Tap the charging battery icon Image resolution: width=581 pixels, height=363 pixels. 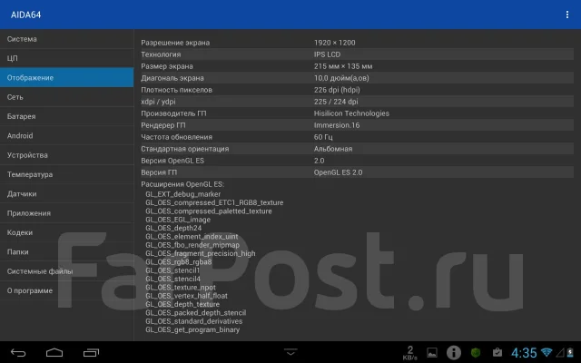pyautogui.click(x=570, y=353)
